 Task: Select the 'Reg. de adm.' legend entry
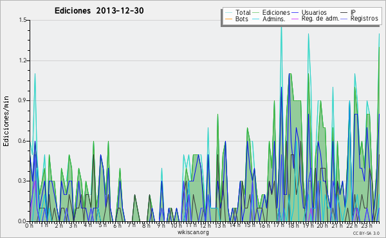(320, 19)
